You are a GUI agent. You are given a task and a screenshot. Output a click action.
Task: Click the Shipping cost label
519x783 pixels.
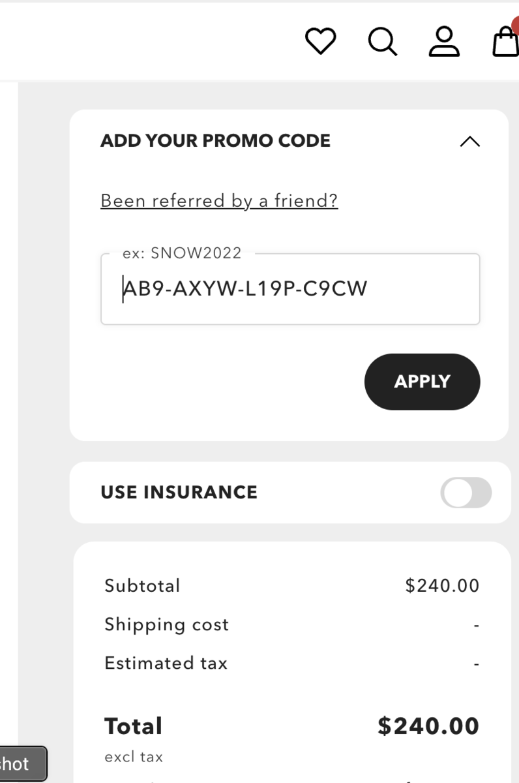point(166,624)
